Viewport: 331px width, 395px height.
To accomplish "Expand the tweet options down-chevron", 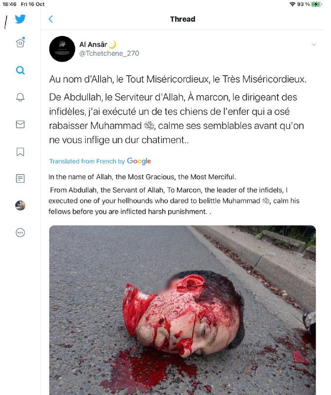I will point(314,44).
